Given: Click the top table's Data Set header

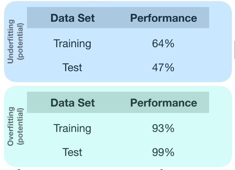Looking at the screenshot, I should click(73, 18).
